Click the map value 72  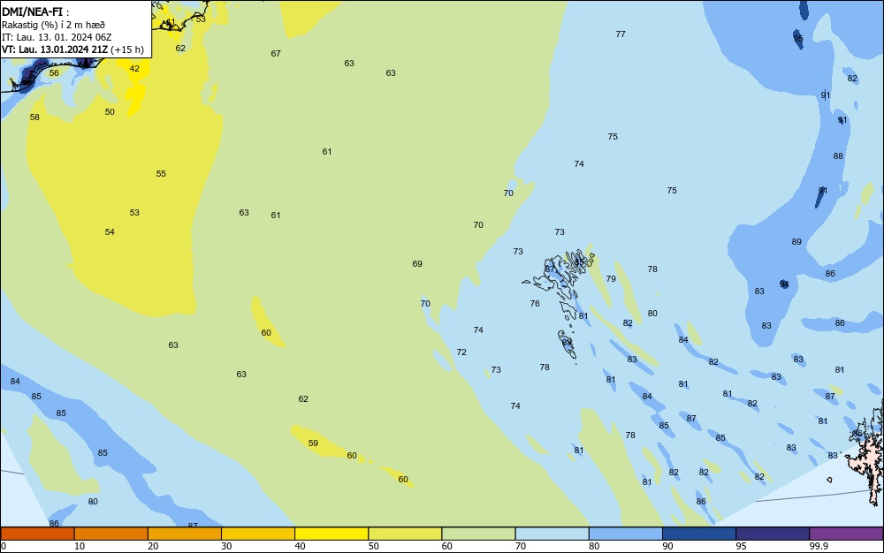461,352
